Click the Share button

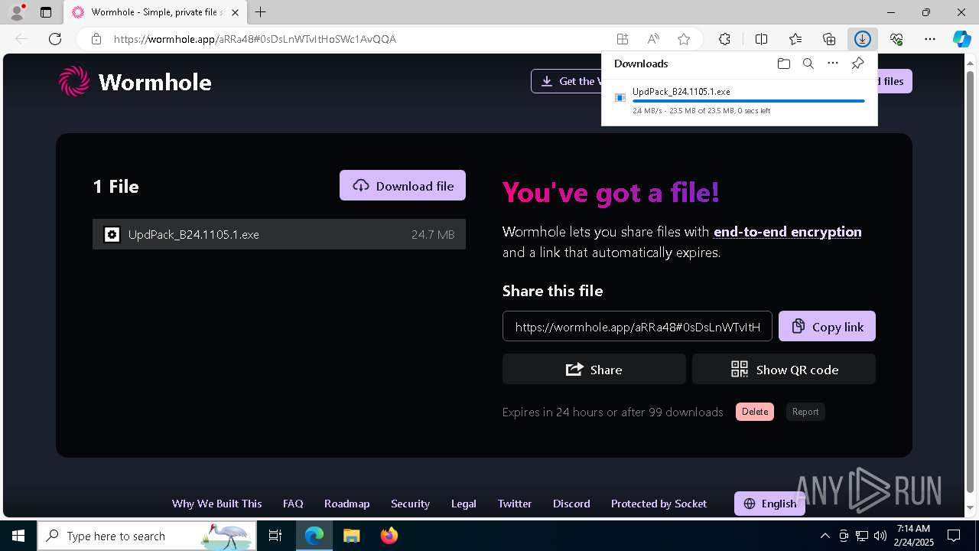[594, 369]
